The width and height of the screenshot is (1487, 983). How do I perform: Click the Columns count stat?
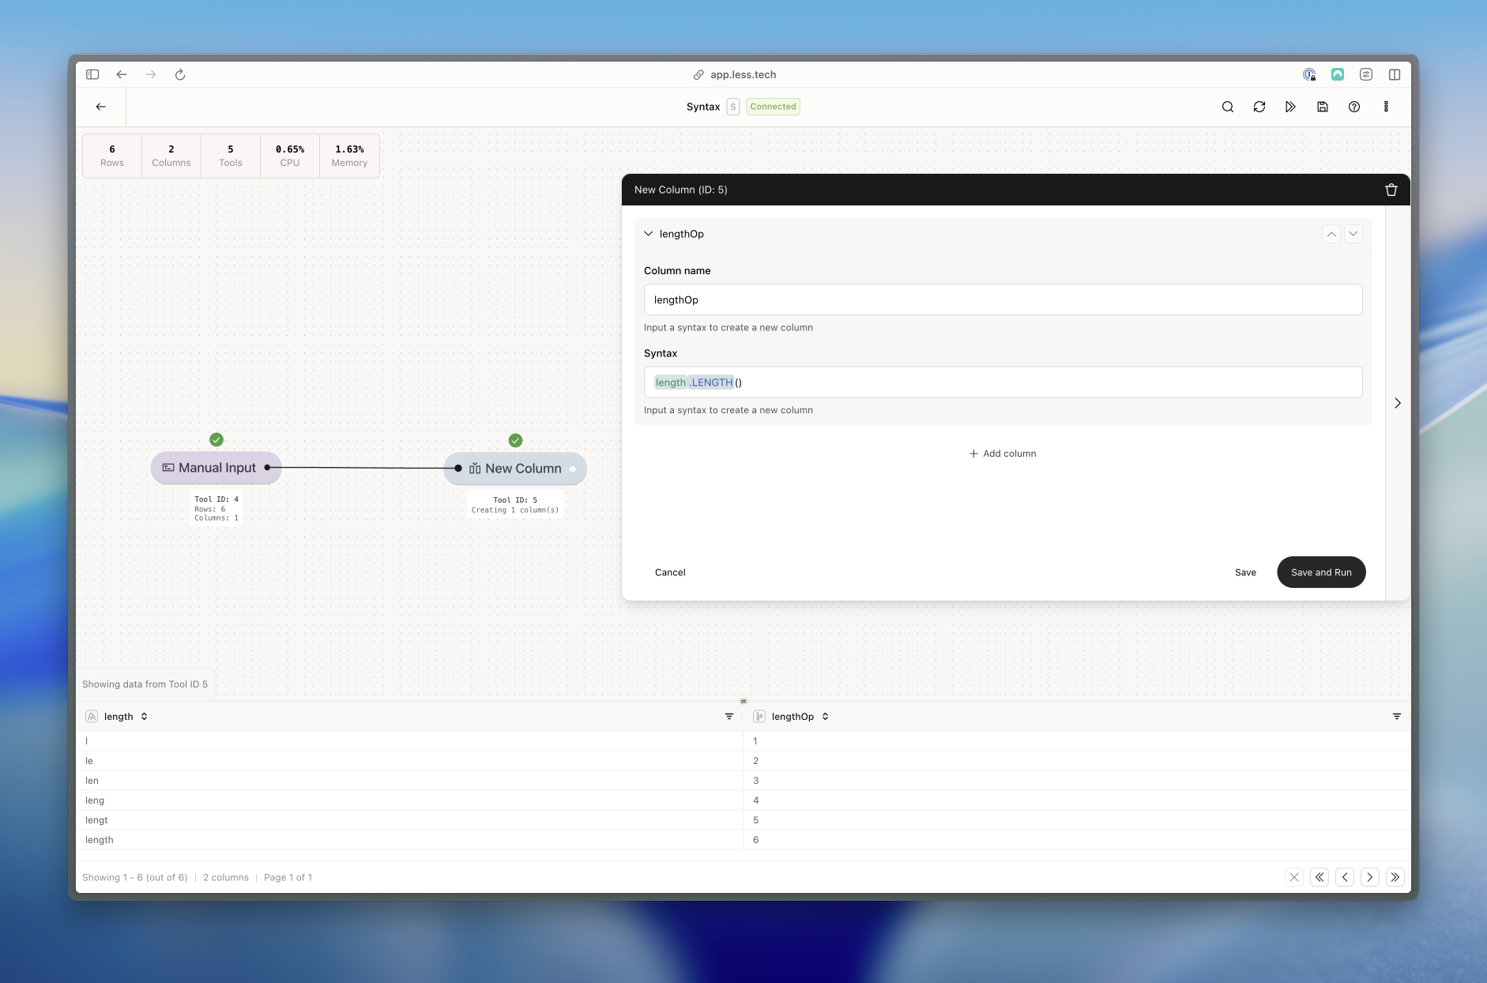[x=171, y=156]
